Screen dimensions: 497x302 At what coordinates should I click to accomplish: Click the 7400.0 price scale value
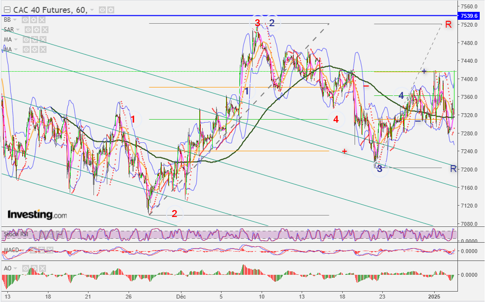(469, 79)
